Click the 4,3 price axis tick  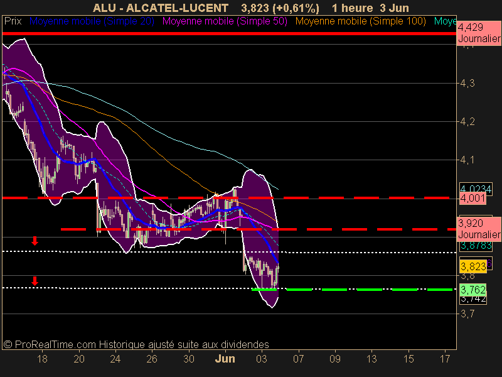click(x=467, y=84)
